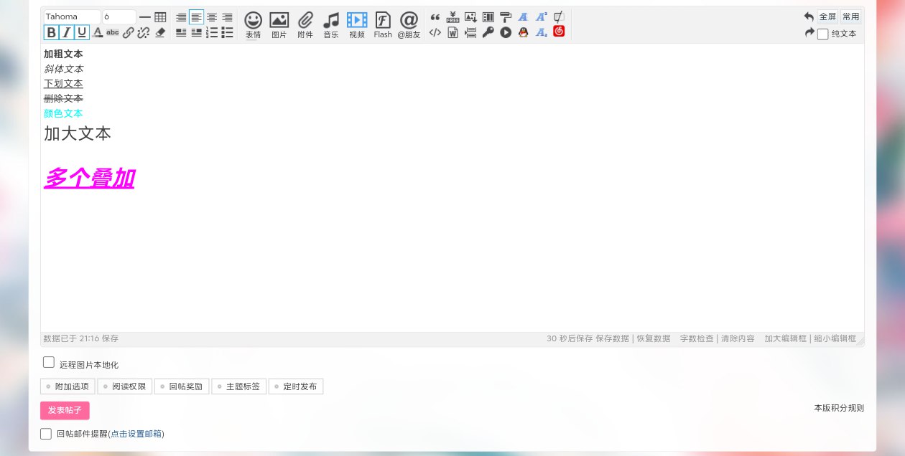Enable 回帖邮件提醒 checkbox
The width and height of the screenshot is (905, 456).
(x=46, y=434)
